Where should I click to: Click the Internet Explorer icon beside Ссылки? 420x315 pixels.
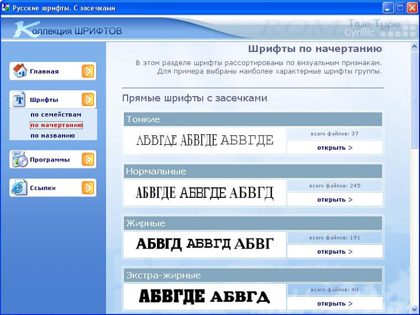click(x=20, y=188)
